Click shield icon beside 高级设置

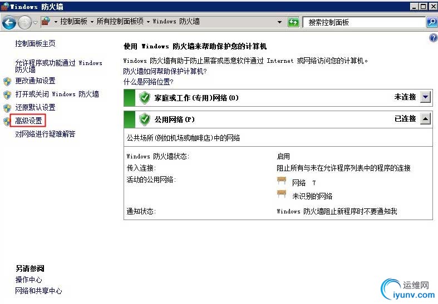click(7, 122)
